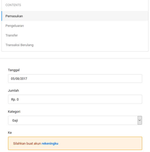Open Transaksi Berulang from the contents list
This screenshot has width=150, height=152.
(x=19, y=45)
